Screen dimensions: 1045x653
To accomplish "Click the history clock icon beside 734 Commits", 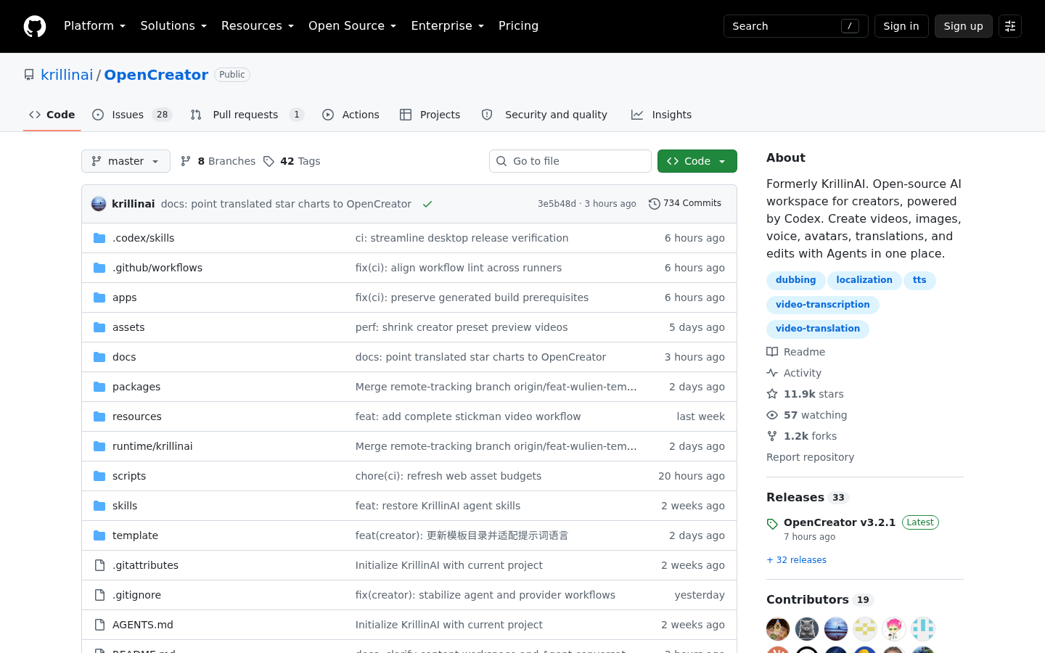I will 654,204.
